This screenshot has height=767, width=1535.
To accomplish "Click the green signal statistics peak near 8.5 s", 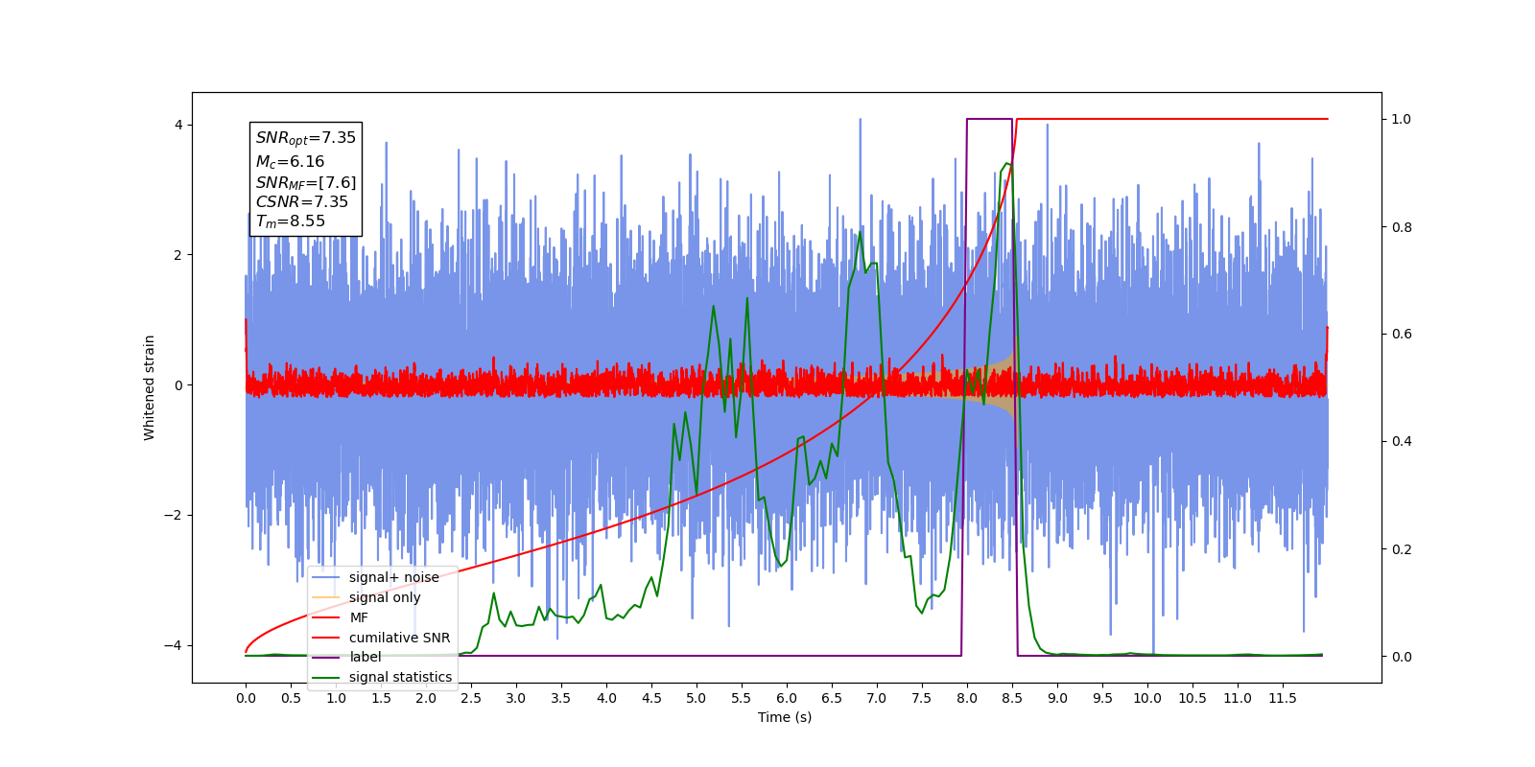I will 1006,164.
